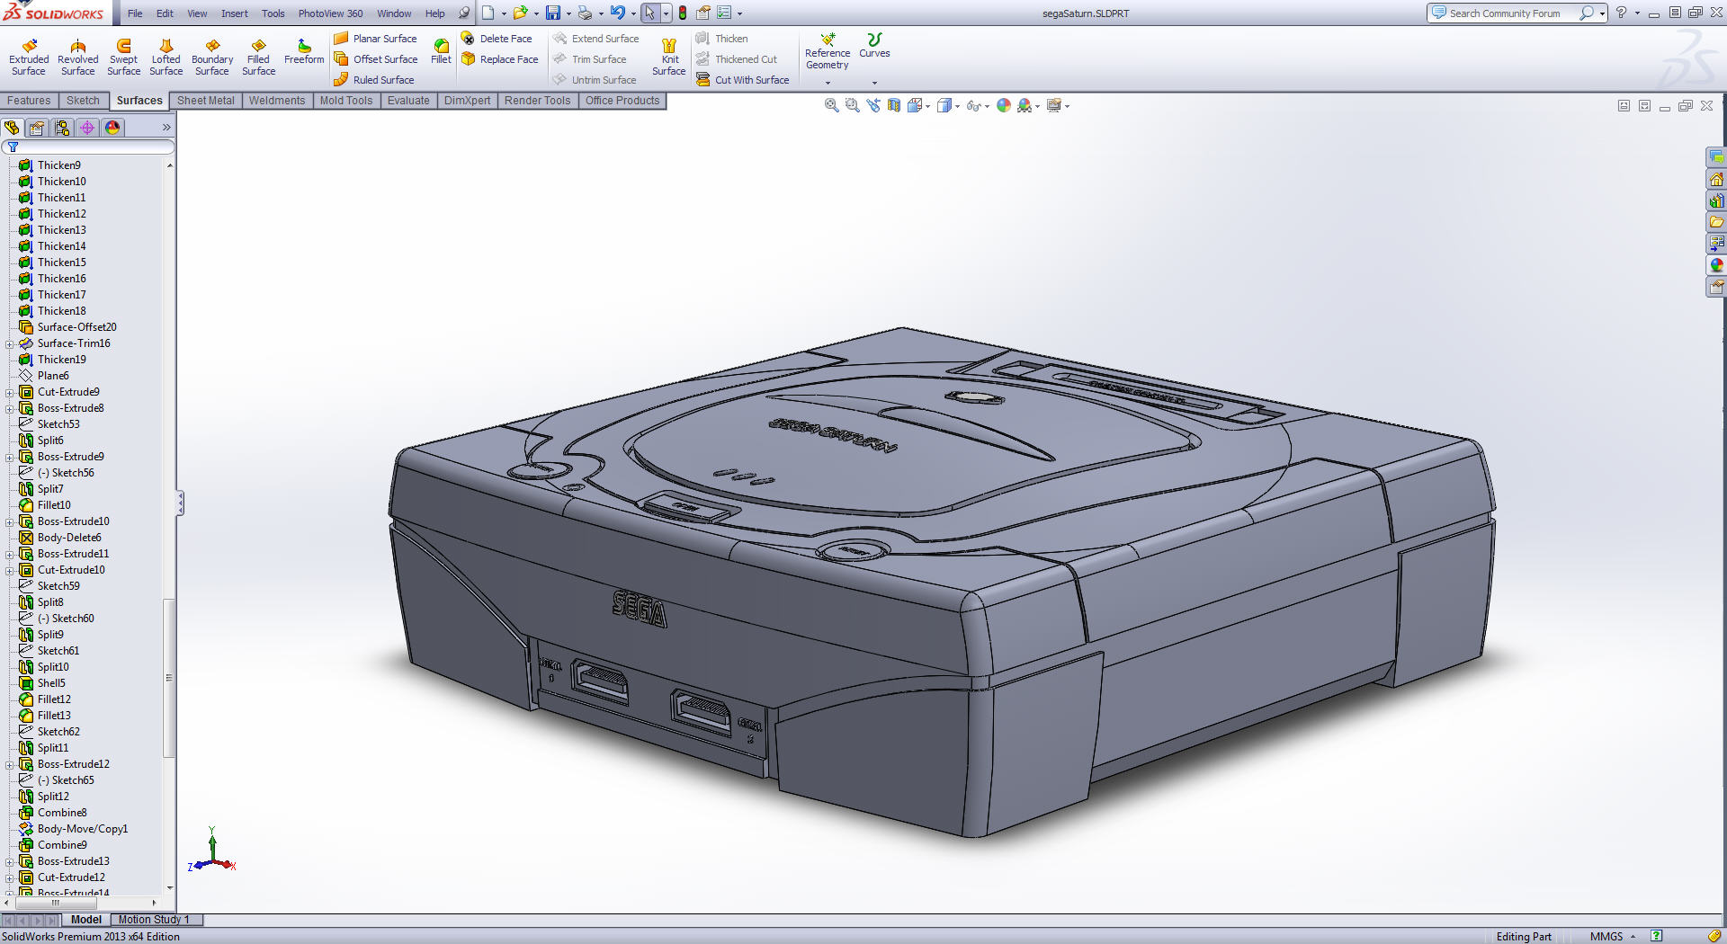Click the Save icon in the toolbar
This screenshot has width=1727, height=944.
pyautogui.click(x=553, y=13)
